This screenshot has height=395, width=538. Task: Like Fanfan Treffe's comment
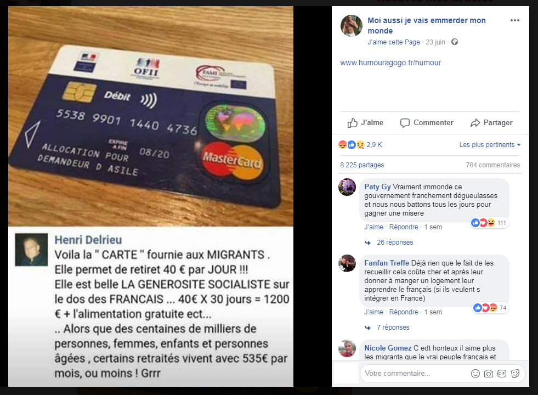[x=373, y=312]
